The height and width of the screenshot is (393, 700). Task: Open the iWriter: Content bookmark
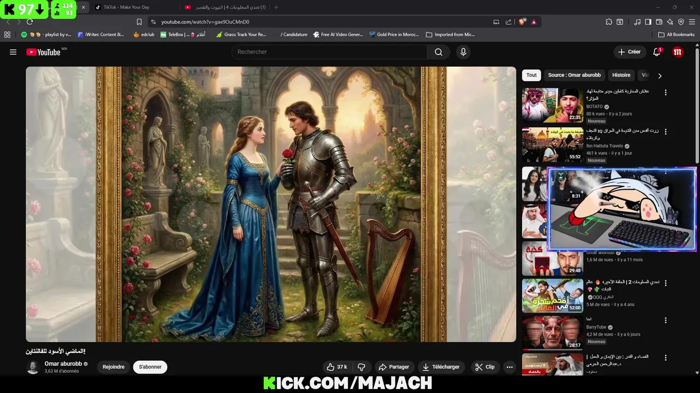(x=101, y=34)
